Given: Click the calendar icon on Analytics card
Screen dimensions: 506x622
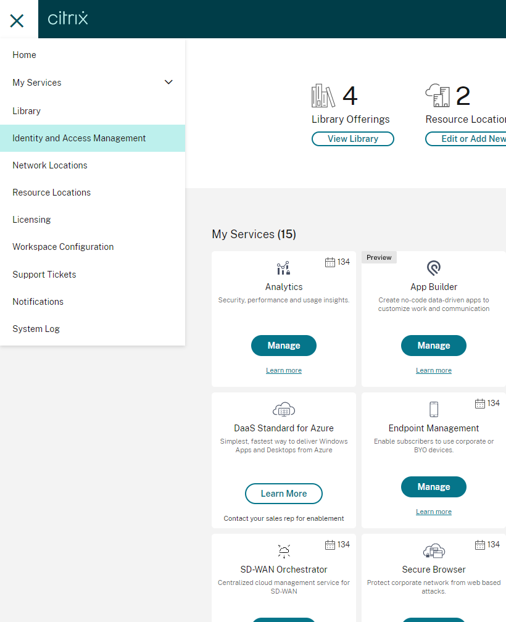Looking at the screenshot, I should 330,262.
